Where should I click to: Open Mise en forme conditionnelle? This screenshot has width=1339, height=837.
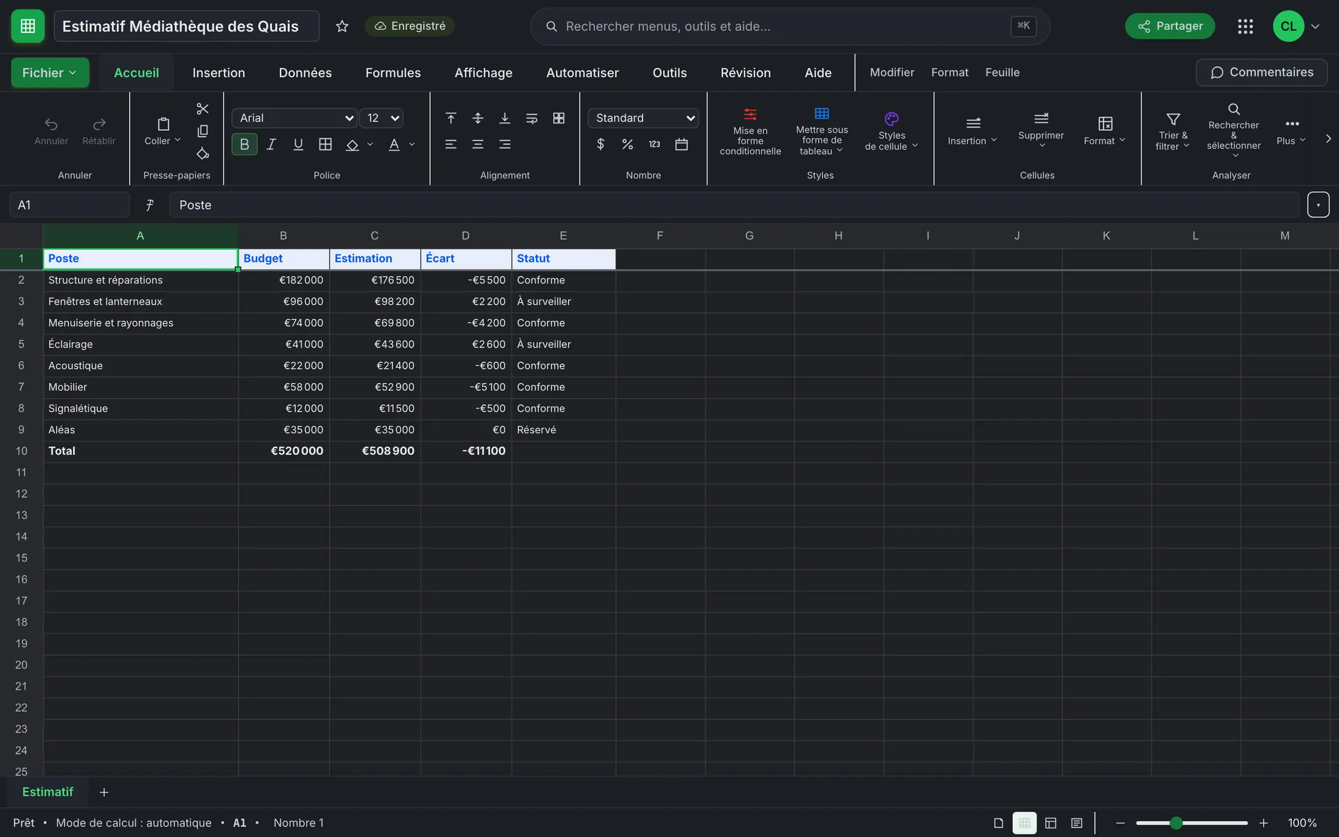pyautogui.click(x=750, y=132)
